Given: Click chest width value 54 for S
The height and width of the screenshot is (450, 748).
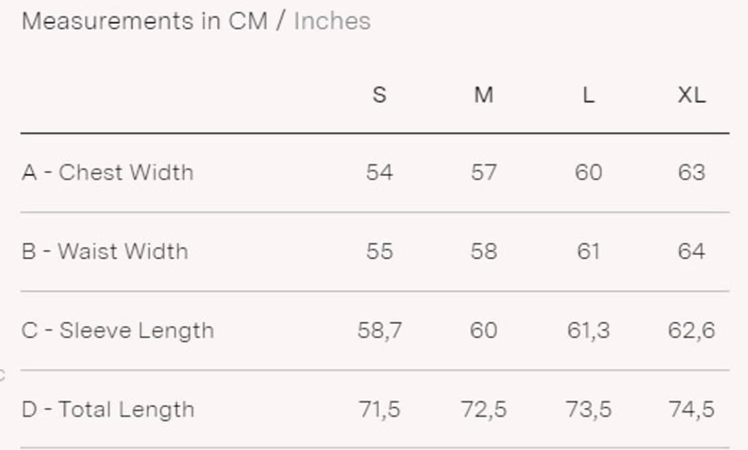Looking at the screenshot, I should 379,173.
